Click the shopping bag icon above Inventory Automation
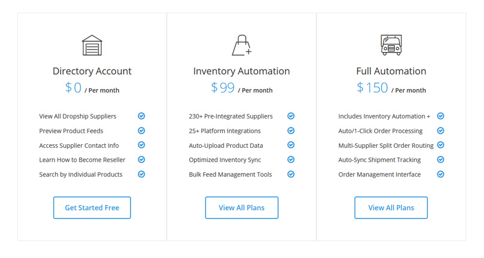 pyautogui.click(x=241, y=45)
